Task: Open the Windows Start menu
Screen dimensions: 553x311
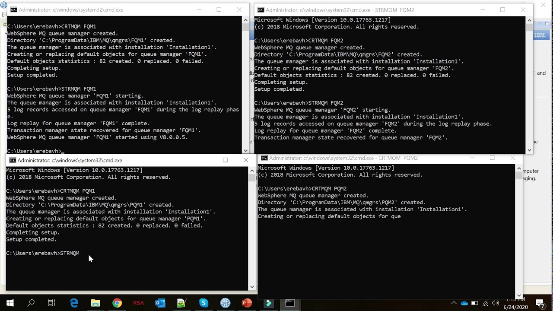Action: point(10,303)
